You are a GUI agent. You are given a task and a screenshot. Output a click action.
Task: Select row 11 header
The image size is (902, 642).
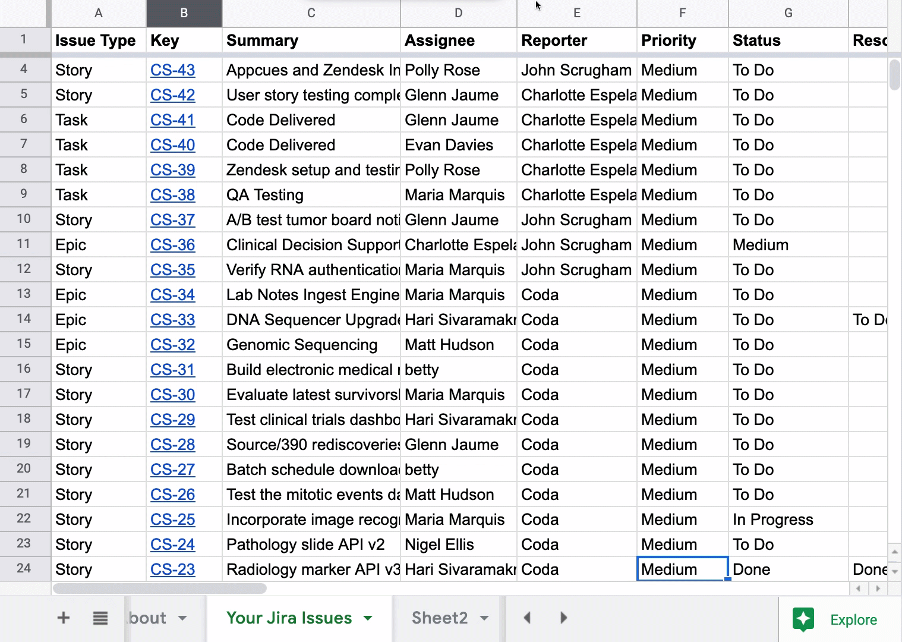(24, 244)
